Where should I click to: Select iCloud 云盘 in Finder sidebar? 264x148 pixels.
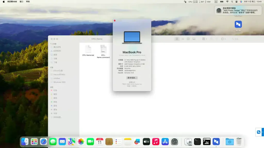[x=58, y=71]
